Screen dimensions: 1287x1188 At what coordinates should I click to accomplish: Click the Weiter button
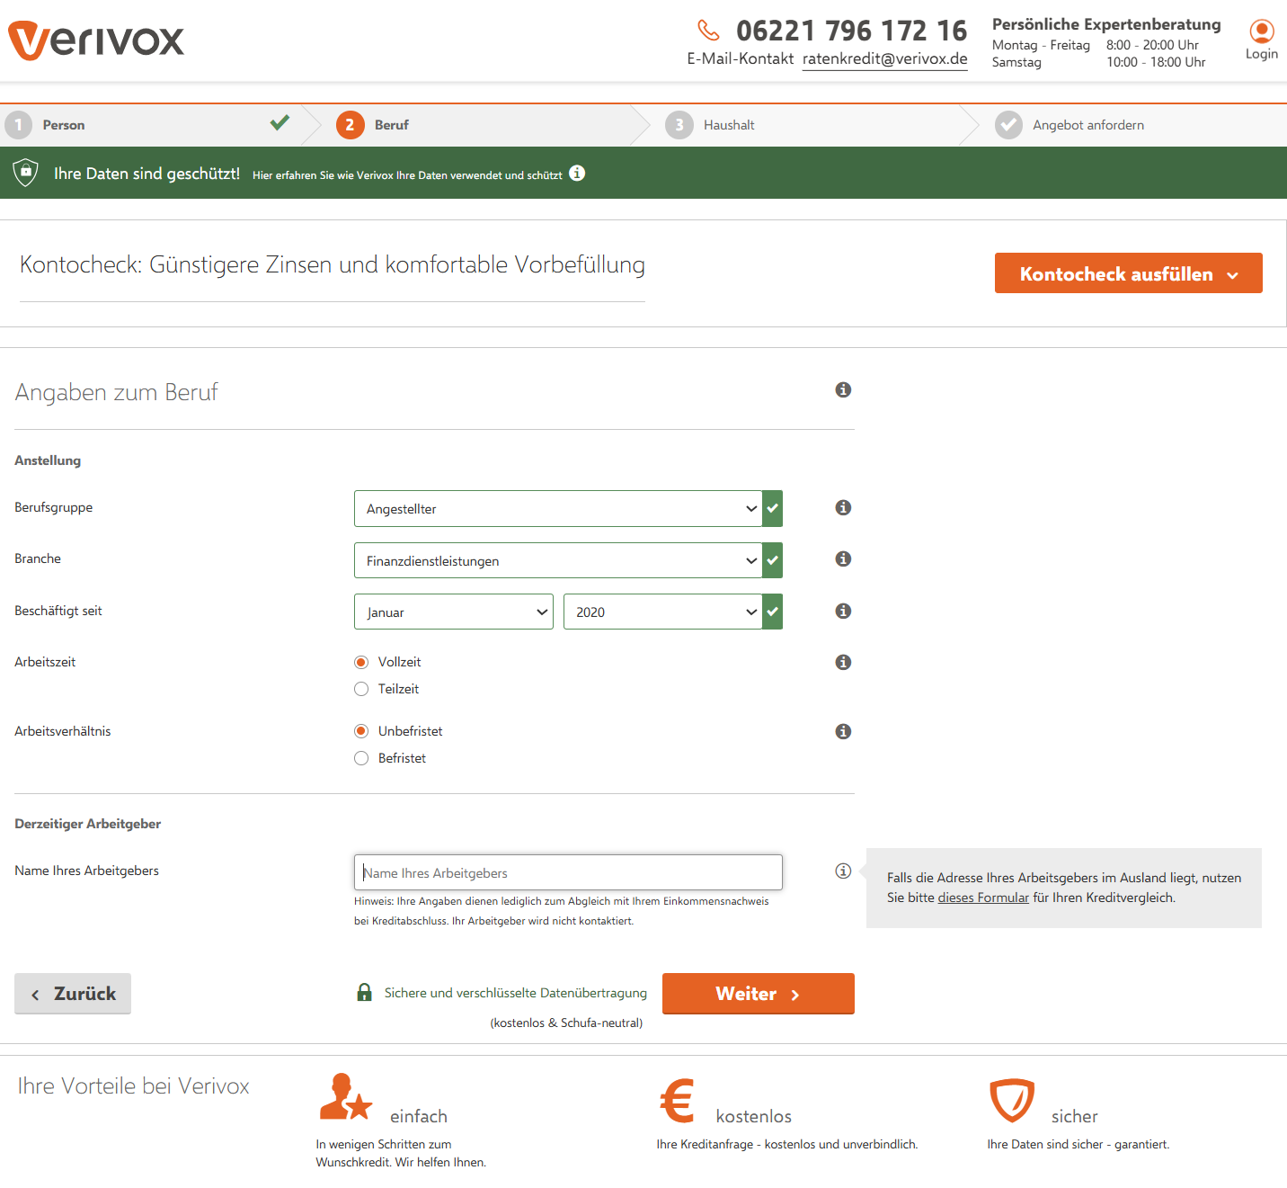[x=758, y=994]
